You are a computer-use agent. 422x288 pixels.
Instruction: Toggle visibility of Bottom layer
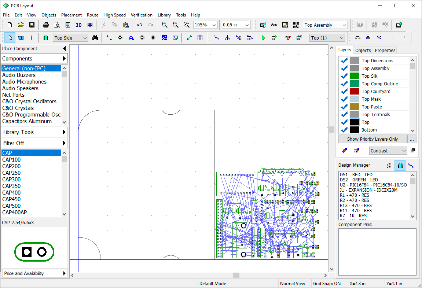pos(344,130)
